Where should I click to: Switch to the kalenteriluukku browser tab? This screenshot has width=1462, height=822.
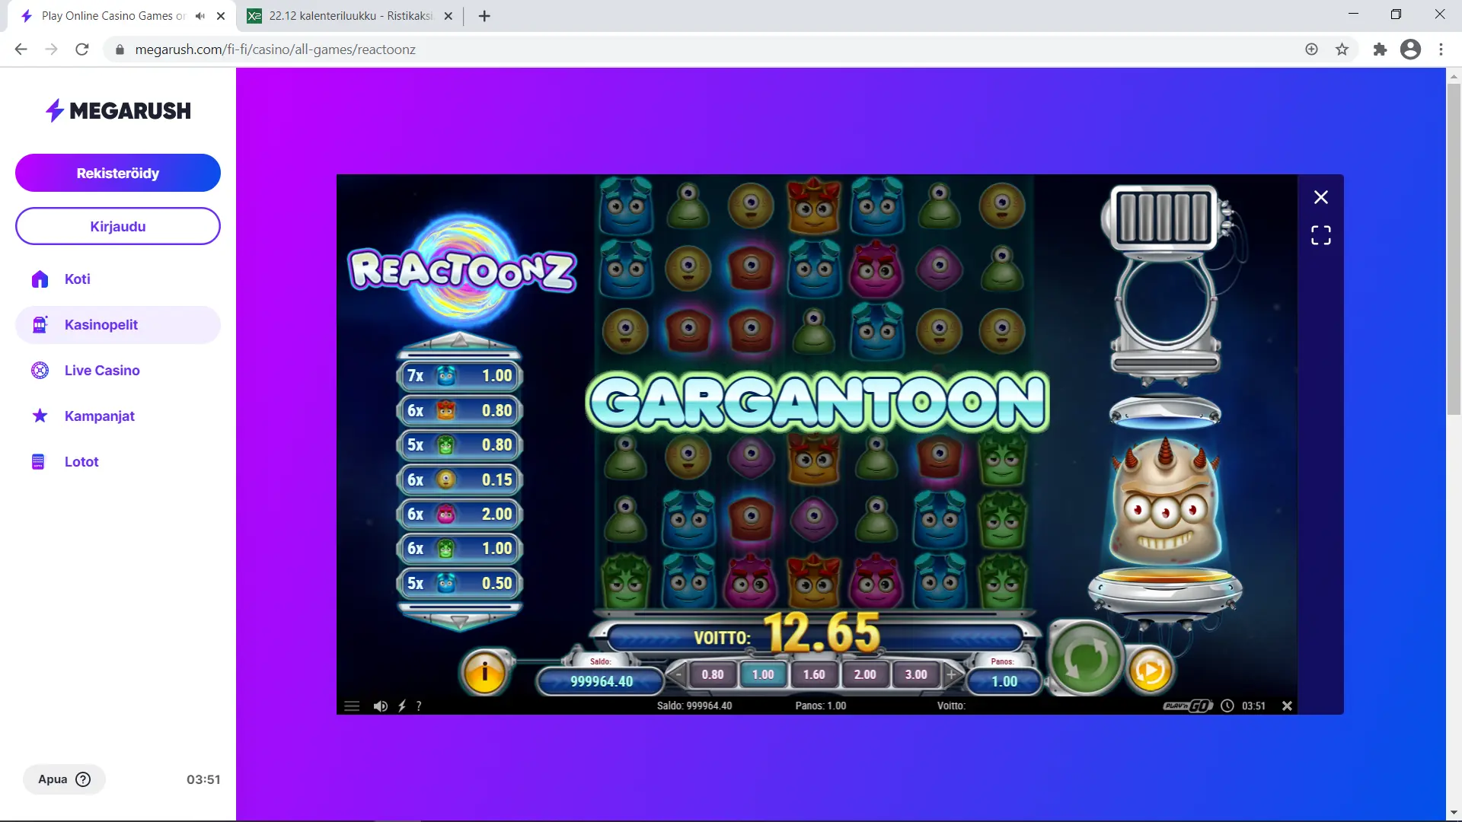click(350, 16)
